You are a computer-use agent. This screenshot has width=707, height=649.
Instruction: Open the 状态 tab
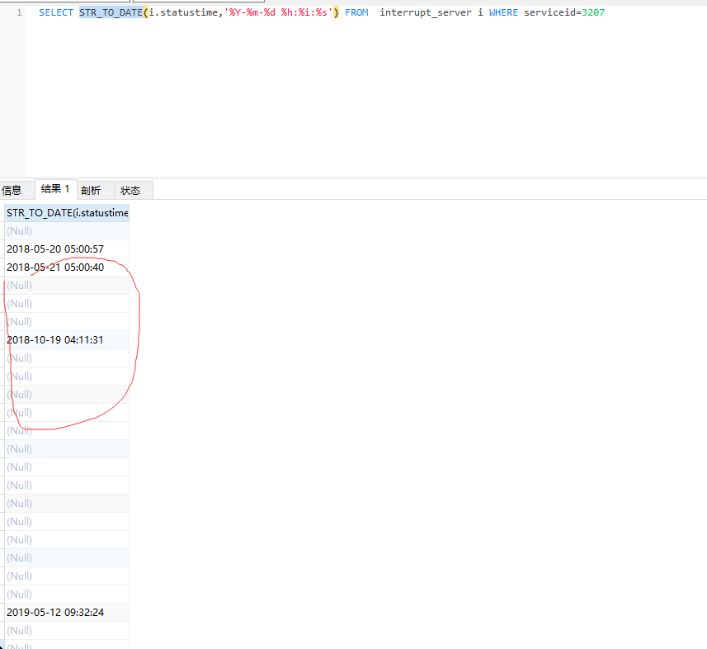click(x=130, y=190)
